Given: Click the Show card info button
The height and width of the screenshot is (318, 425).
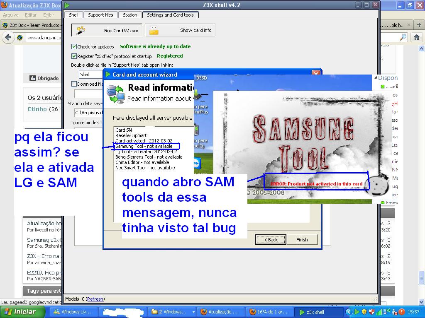Looking at the screenshot, I should point(180,30).
